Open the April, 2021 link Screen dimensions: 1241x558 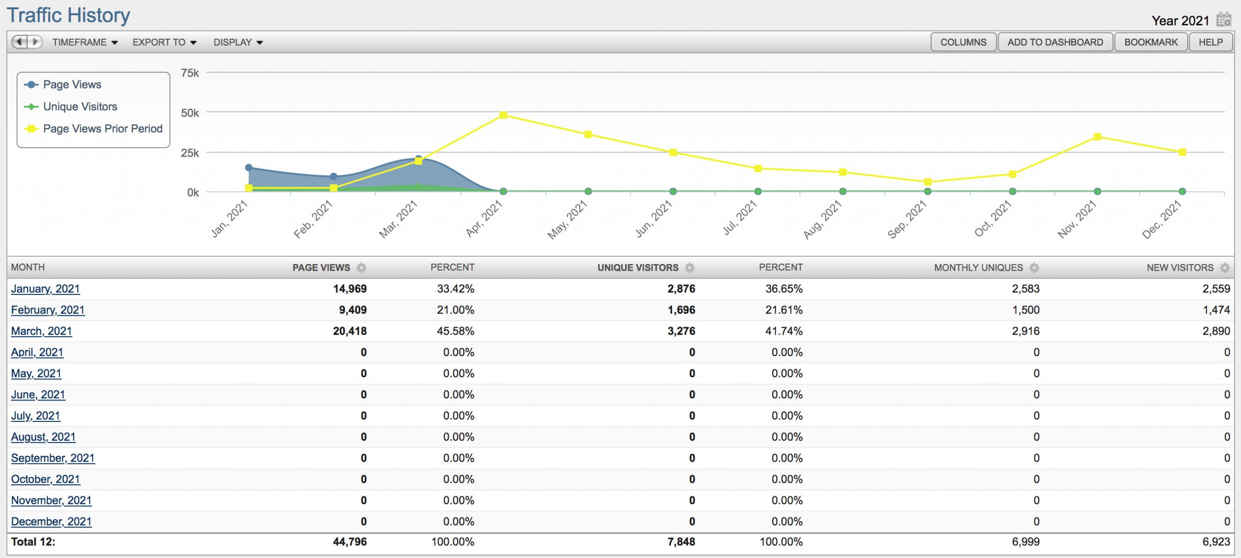coord(37,352)
